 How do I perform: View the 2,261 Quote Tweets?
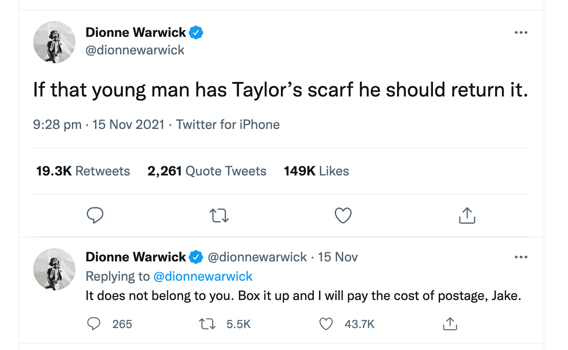pyautogui.click(x=207, y=171)
